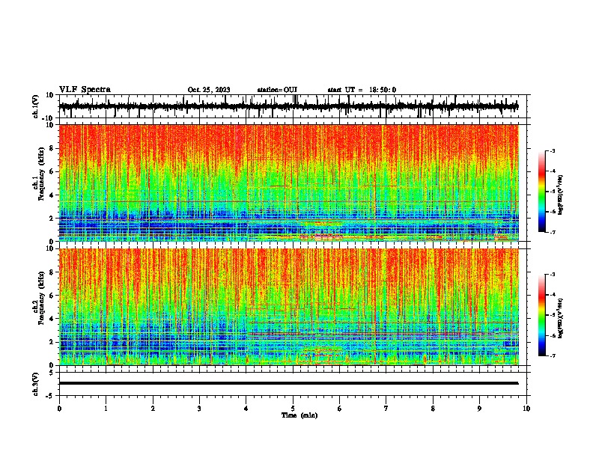Click the ch.2 "Frequency (kHz)" axis label

pyautogui.click(x=41, y=298)
